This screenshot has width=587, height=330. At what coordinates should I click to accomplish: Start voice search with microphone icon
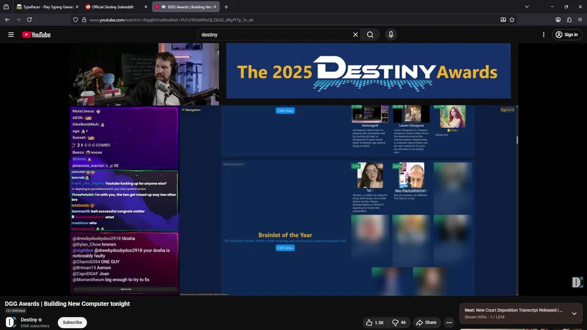[391, 34]
